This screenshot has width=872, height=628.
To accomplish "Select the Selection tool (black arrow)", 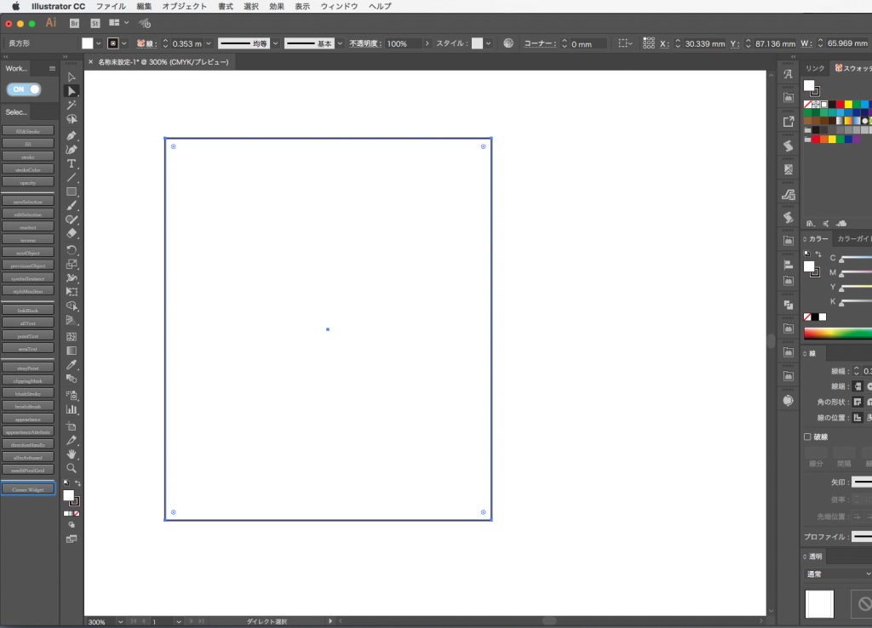I will point(72,77).
